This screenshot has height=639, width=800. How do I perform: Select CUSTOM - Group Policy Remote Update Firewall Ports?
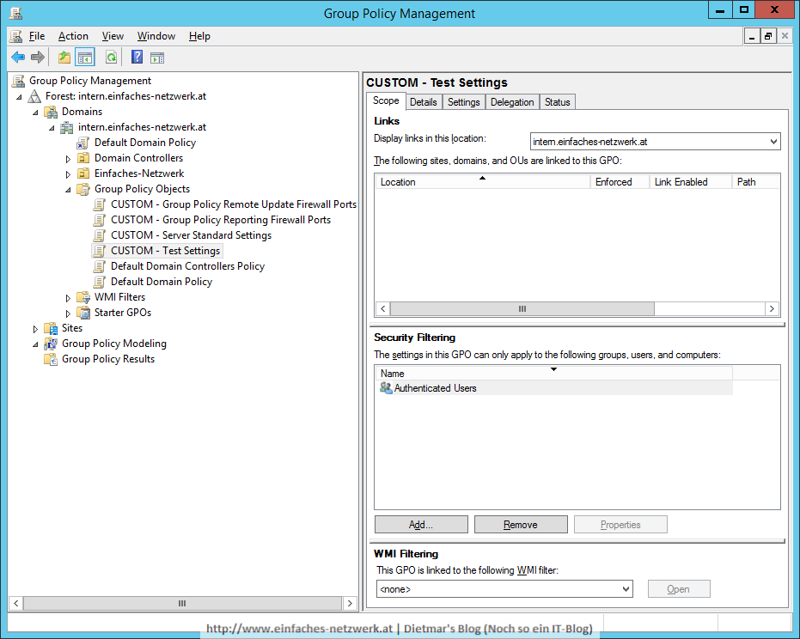click(233, 204)
